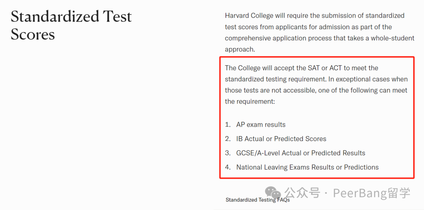Screen dimensions: 424x210
Task: Click the WeChat logo in the watermark
Action: pos(273,192)
